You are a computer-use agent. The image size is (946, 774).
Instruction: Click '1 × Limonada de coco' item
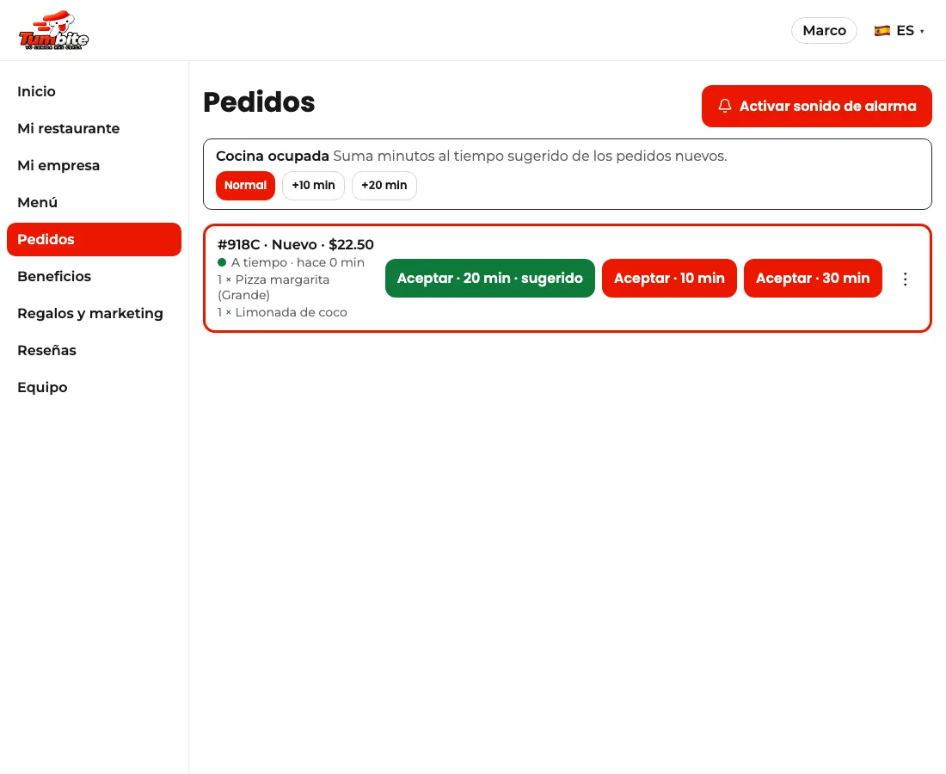(282, 312)
